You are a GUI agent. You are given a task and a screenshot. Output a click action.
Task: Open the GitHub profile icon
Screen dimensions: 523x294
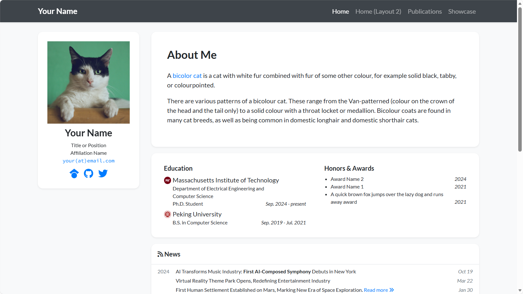pos(88,174)
